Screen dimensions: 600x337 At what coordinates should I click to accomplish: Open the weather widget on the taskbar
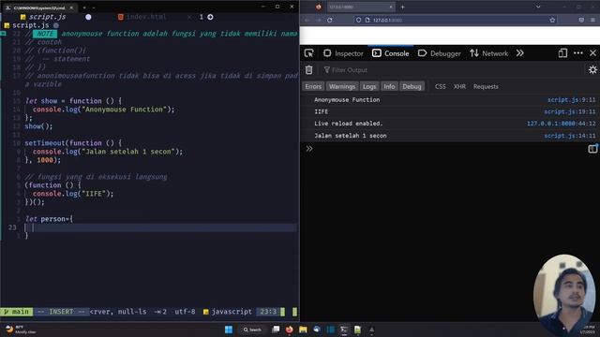click(x=21, y=330)
